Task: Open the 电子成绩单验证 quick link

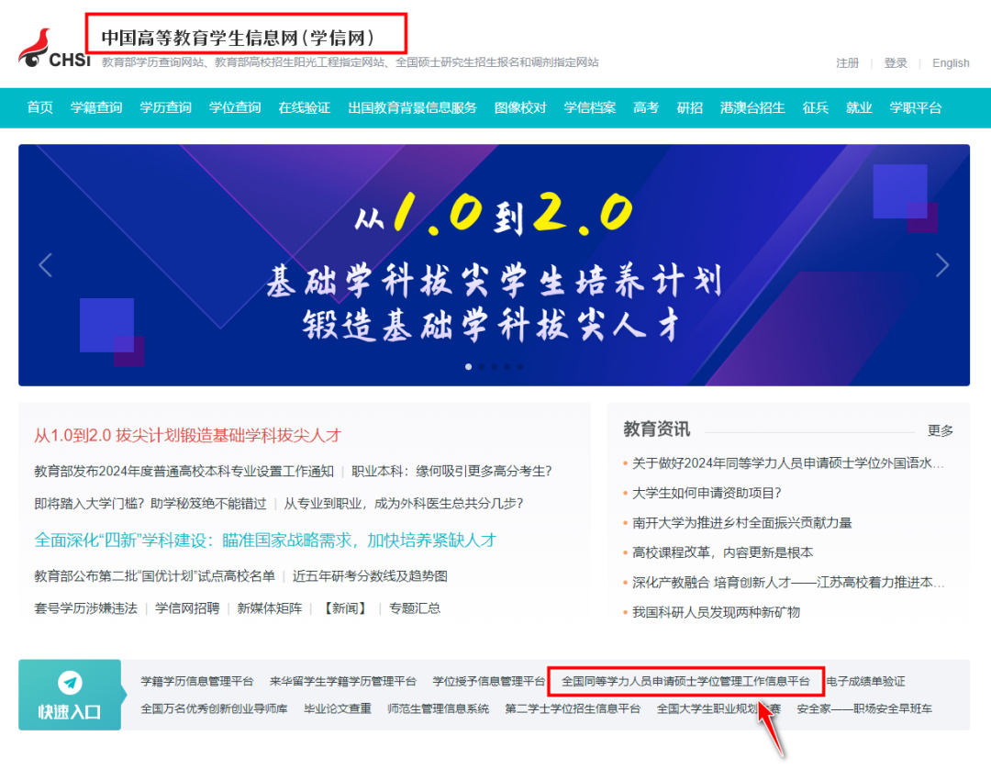Action: click(865, 682)
